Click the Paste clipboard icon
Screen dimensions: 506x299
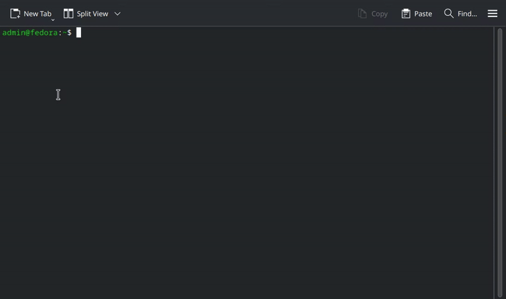point(406,13)
